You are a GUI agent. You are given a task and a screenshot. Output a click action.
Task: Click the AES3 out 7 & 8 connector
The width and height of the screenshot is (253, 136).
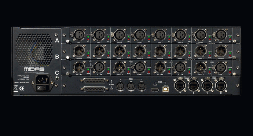(x=79, y=67)
